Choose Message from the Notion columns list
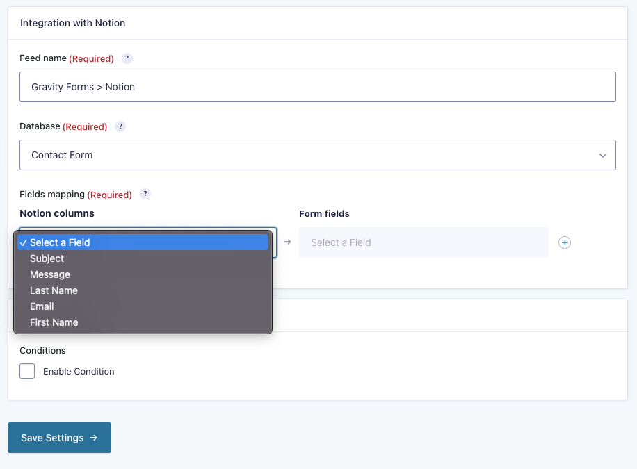 point(143,274)
